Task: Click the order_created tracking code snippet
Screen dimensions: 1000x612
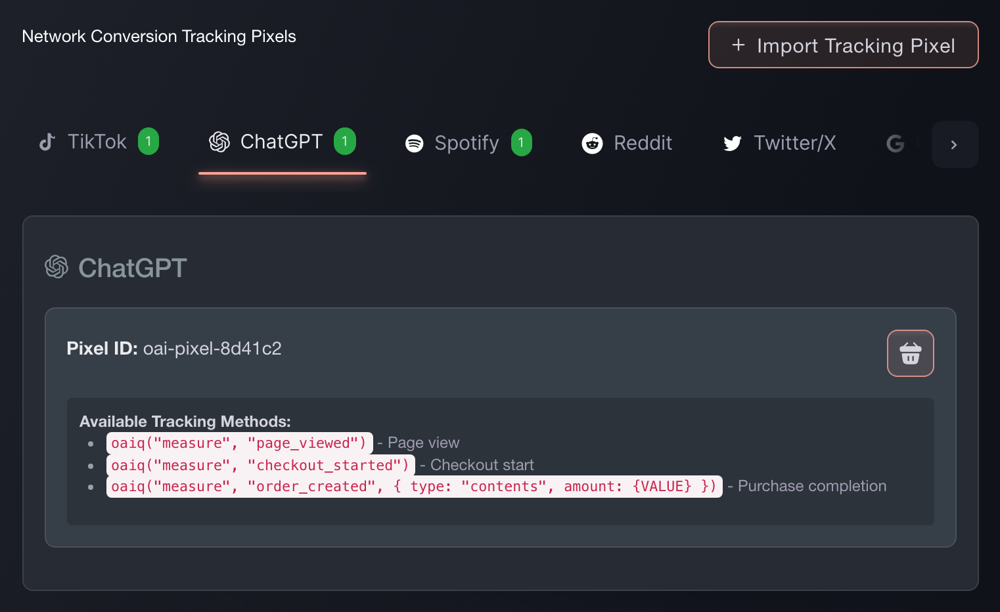Action: 414,487
